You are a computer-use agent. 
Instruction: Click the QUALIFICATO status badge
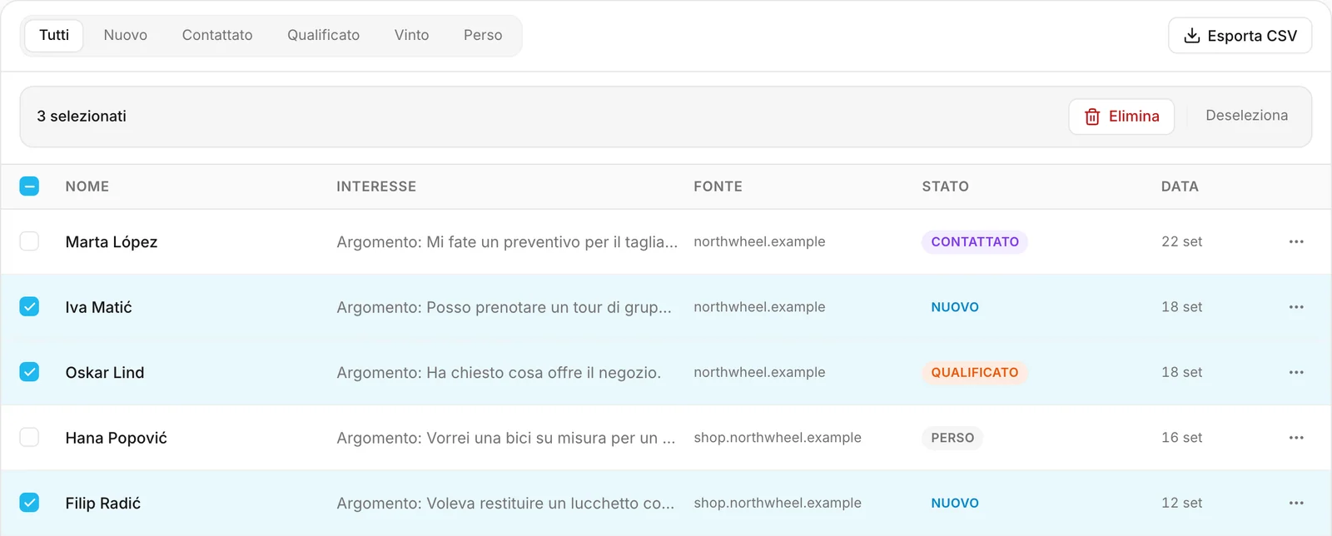pos(975,372)
